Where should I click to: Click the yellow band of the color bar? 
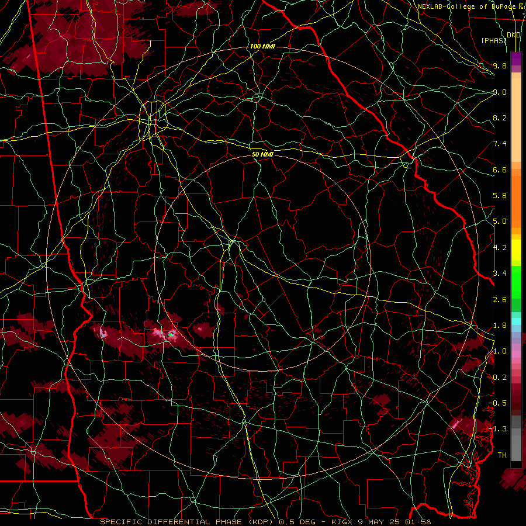(x=516, y=250)
